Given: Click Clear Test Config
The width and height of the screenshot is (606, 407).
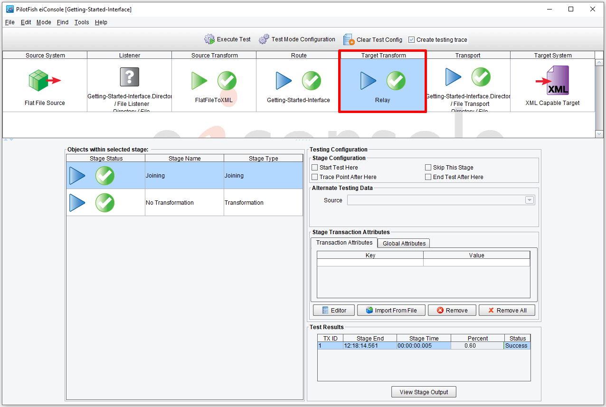Looking at the screenshot, I should pos(373,39).
